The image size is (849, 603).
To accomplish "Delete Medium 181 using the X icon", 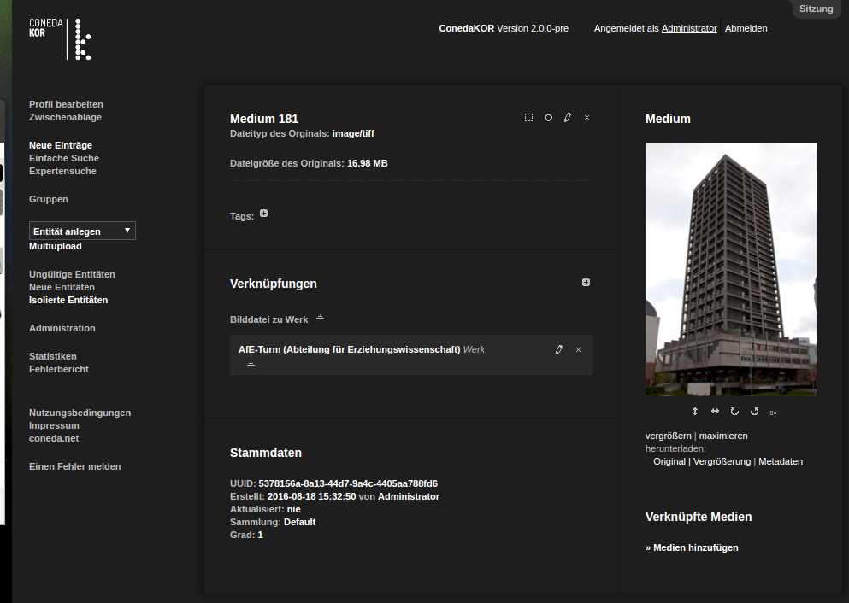I will click(x=587, y=118).
